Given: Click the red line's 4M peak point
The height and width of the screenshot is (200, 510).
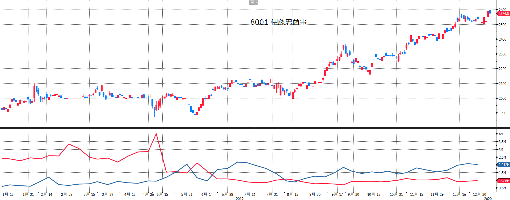Looking at the screenshot, I should click(x=156, y=134).
